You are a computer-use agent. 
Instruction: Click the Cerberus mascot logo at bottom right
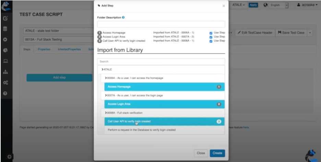click(312, 156)
